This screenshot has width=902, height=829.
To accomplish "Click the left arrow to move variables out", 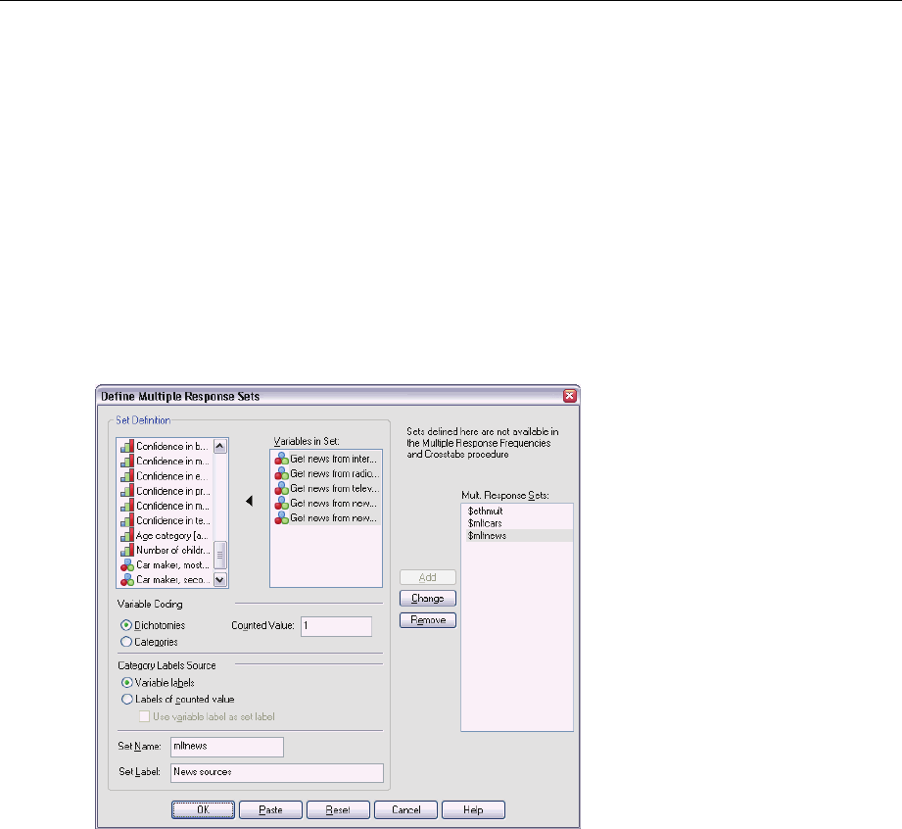I will click(249, 501).
